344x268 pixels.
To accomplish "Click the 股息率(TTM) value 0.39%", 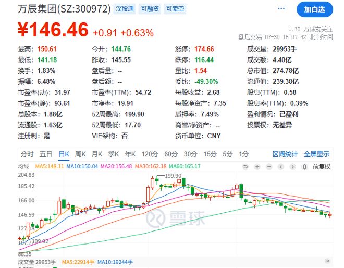I will point(299,103).
